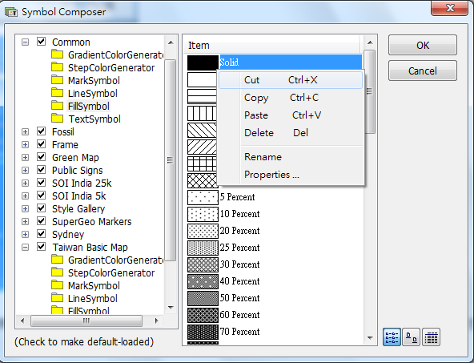
Task: Switch to large icon view button
Action: click(x=411, y=337)
